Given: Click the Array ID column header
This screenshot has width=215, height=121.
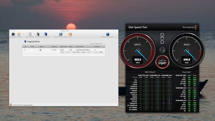Looking at the screenshot, I should 97,47.
